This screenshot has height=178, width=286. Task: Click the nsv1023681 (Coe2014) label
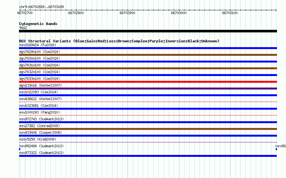[39, 106]
